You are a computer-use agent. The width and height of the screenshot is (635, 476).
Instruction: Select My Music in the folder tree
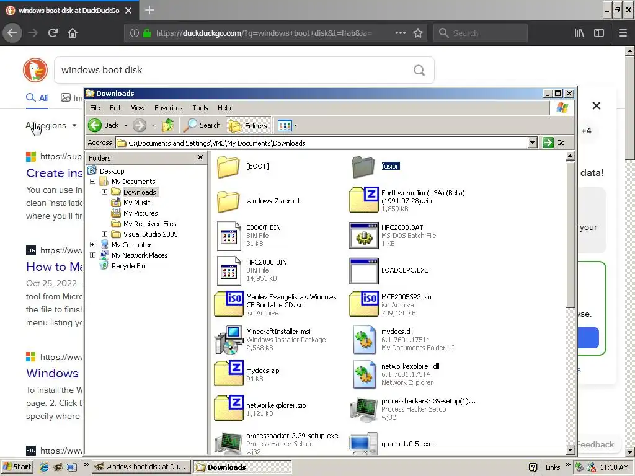pyautogui.click(x=136, y=203)
